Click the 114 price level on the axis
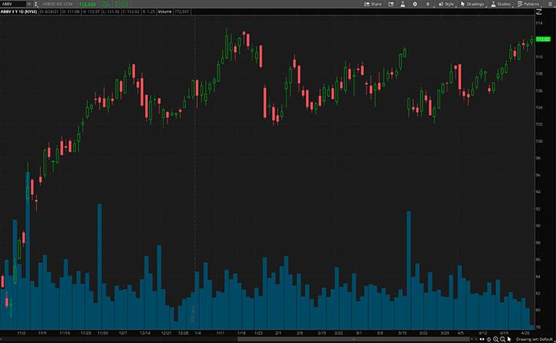Screen dimensions: 556x343 pyautogui.click(x=539, y=23)
